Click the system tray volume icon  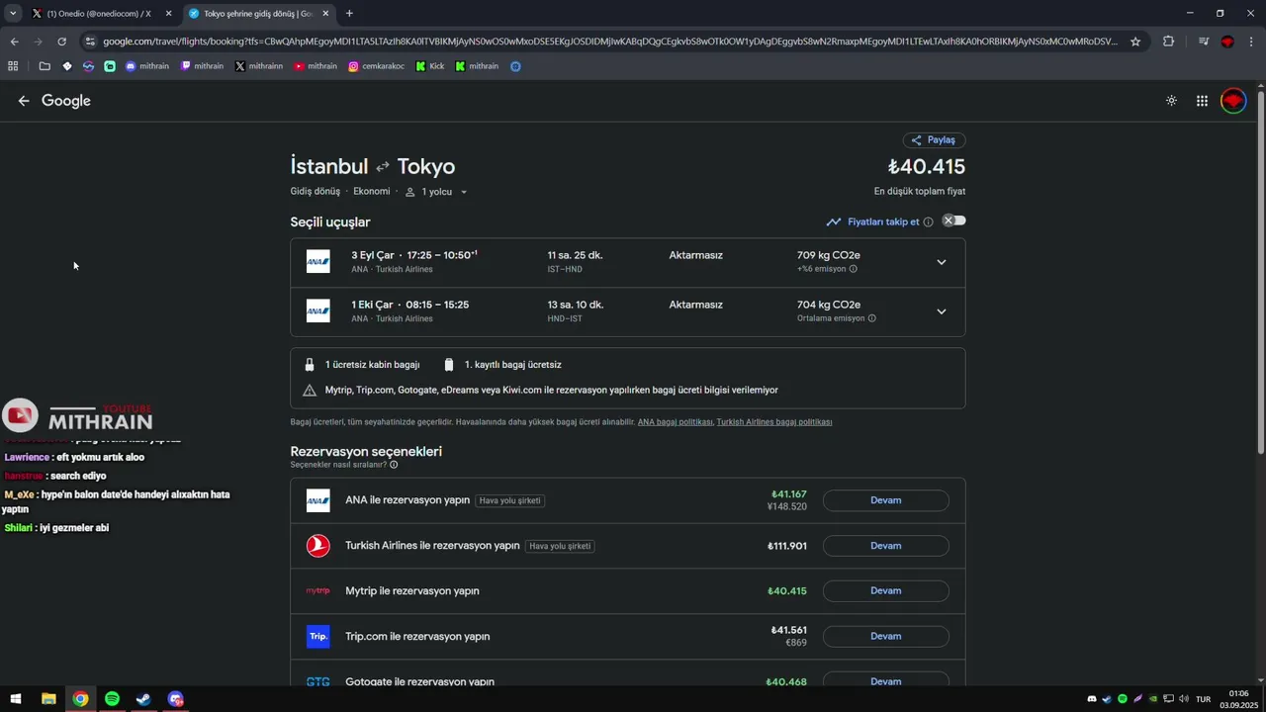(1184, 699)
